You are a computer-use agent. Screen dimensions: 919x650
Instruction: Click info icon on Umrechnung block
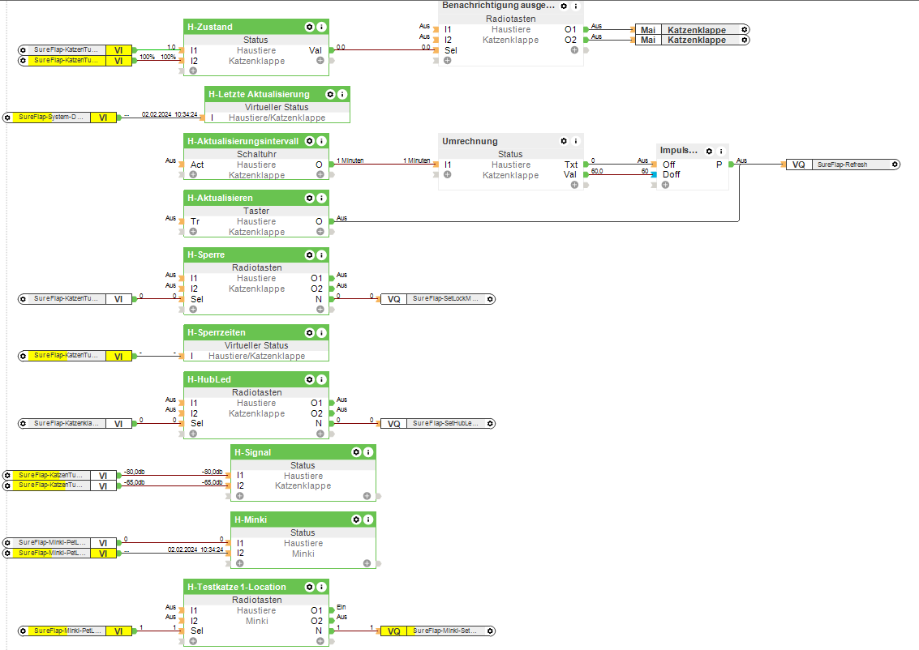click(576, 141)
